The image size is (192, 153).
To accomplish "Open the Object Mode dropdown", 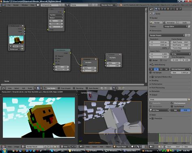I will tap(122, 147).
